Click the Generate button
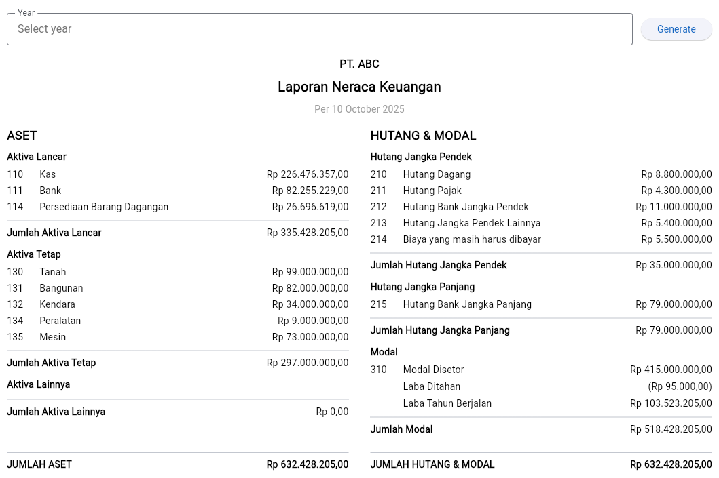 [676, 29]
